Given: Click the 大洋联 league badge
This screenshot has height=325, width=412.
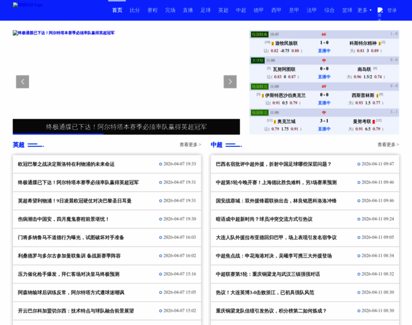Looking at the screenshot, I should 257,60.
